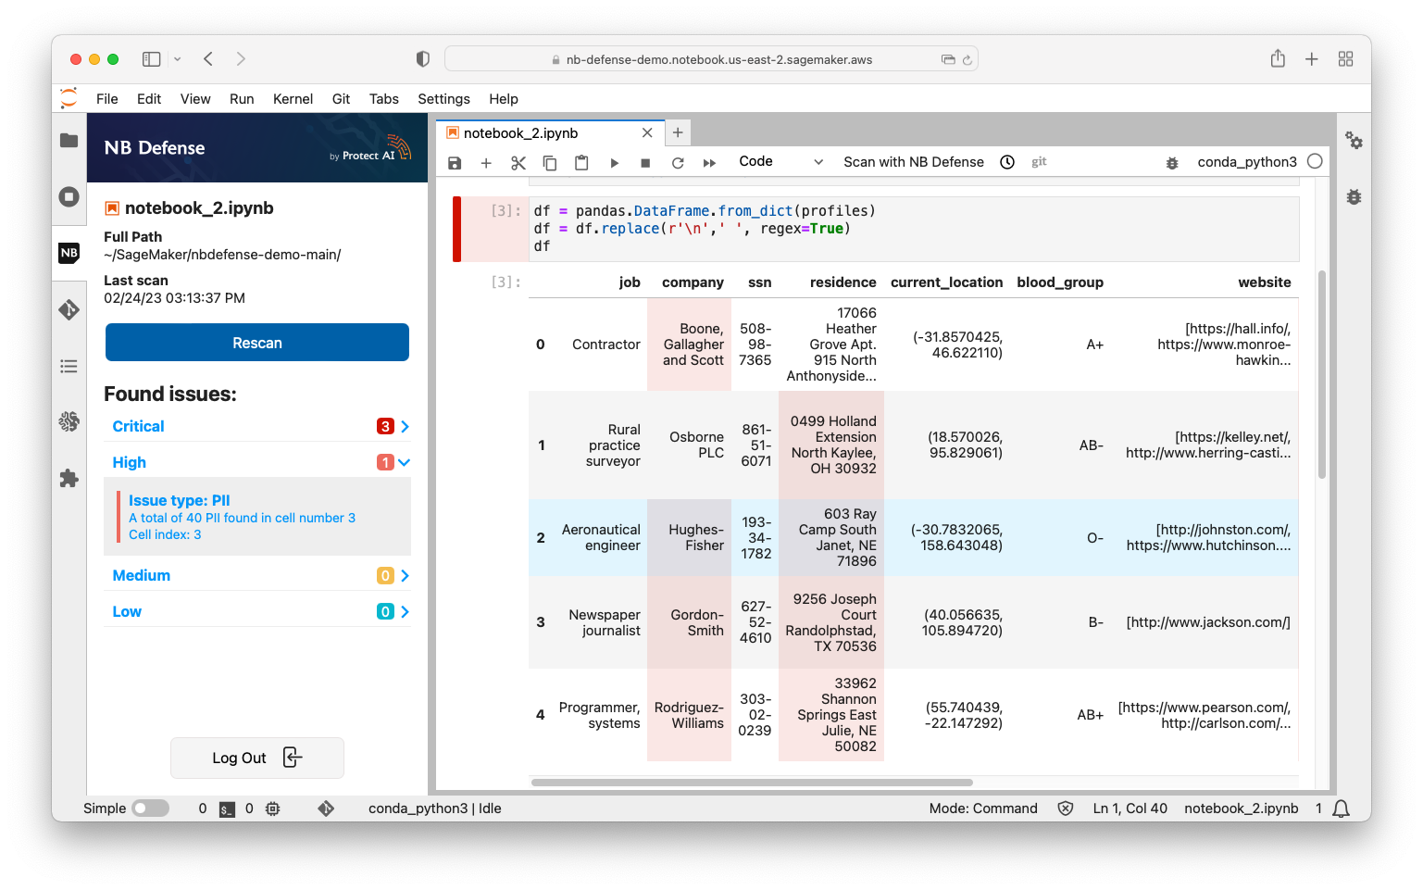Open the Code cell type dropdown
Screen dimensions: 1423x890
780,162
